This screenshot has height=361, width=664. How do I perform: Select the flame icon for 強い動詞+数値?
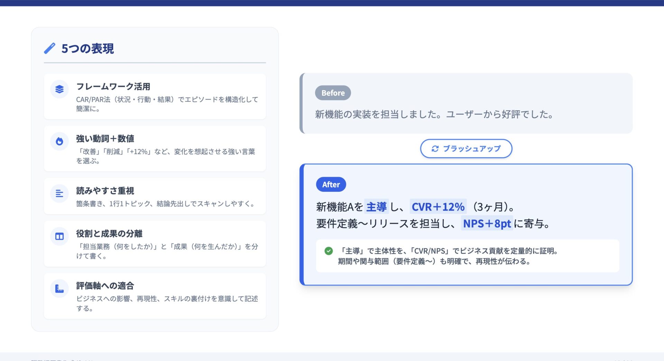point(59,141)
